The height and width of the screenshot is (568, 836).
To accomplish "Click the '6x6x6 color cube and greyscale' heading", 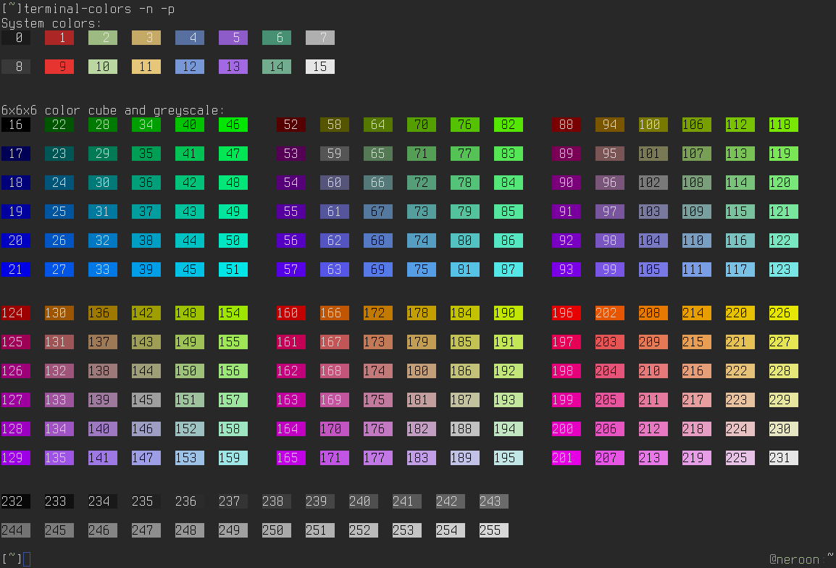I will 113,110.
